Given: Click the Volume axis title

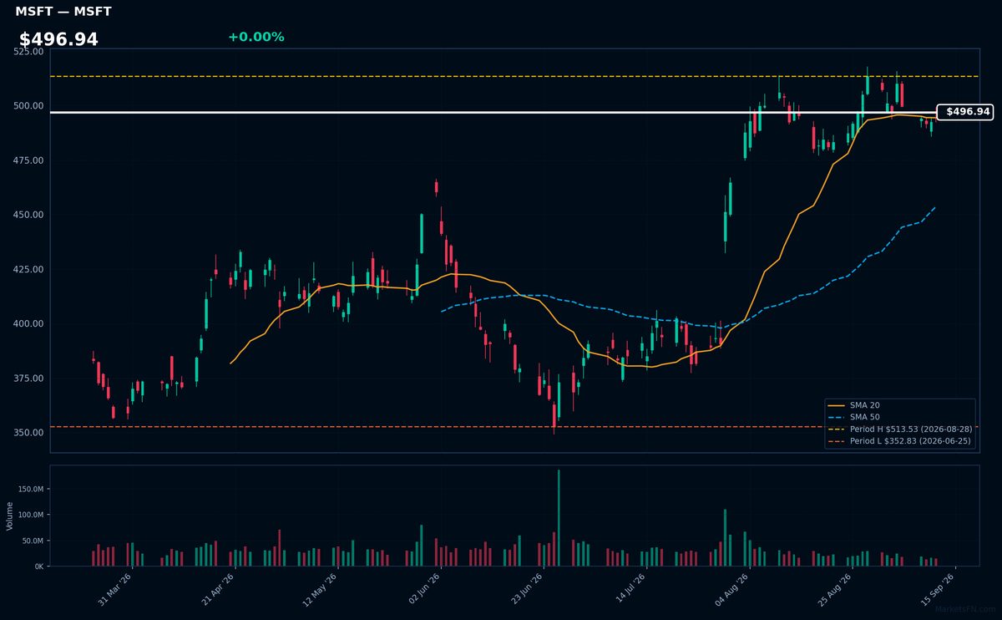Looking at the screenshot, I should [x=10, y=516].
